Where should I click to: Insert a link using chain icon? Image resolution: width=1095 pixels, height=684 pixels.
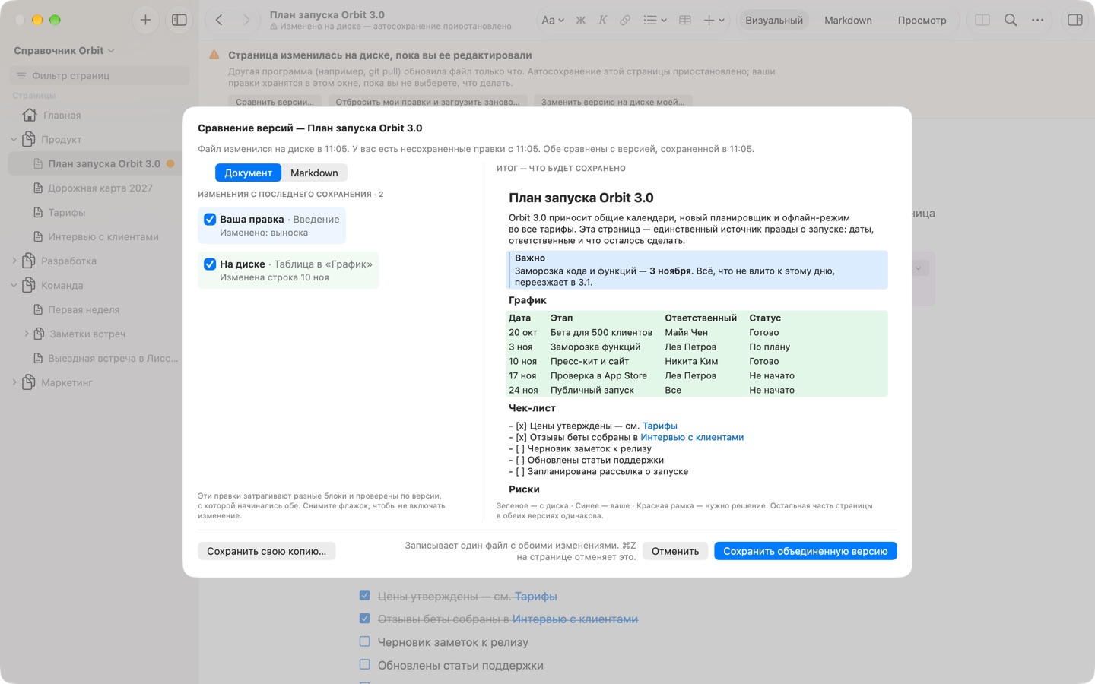tap(625, 21)
